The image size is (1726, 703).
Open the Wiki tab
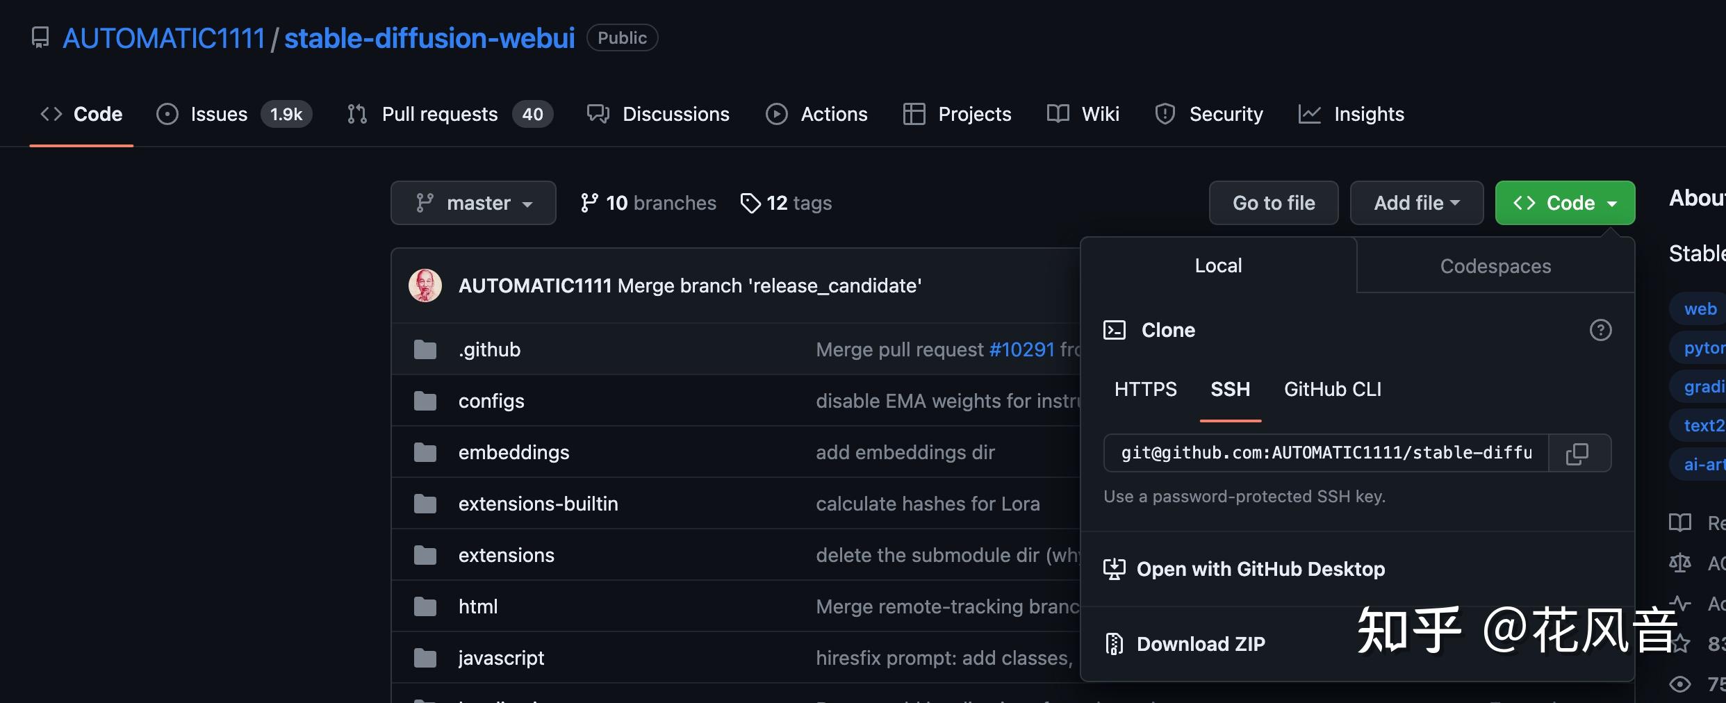[1083, 114]
